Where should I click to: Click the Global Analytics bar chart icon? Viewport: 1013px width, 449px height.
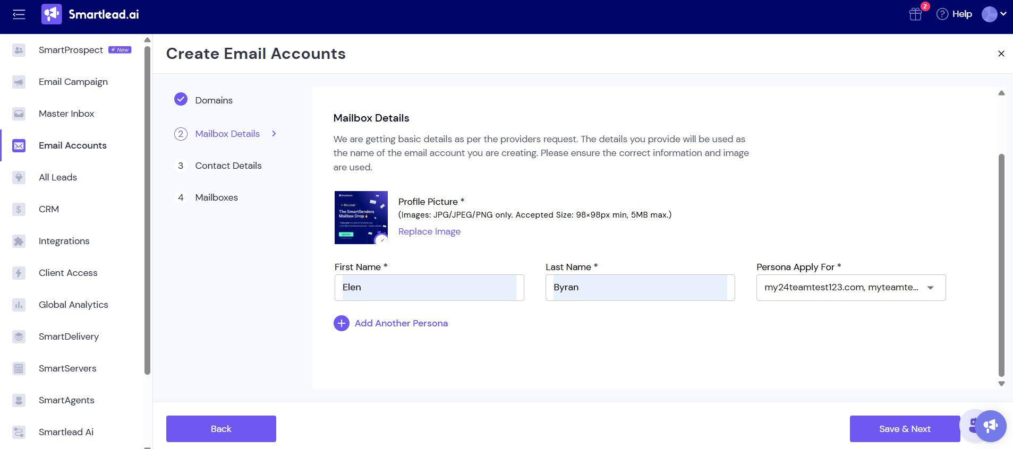coord(19,305)
